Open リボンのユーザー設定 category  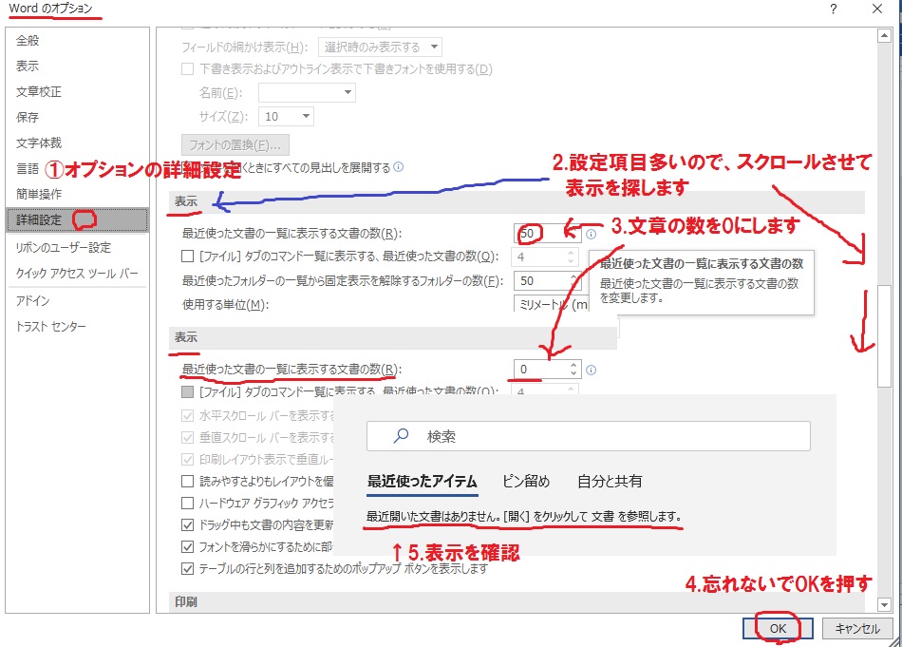(x=64, y=248)
